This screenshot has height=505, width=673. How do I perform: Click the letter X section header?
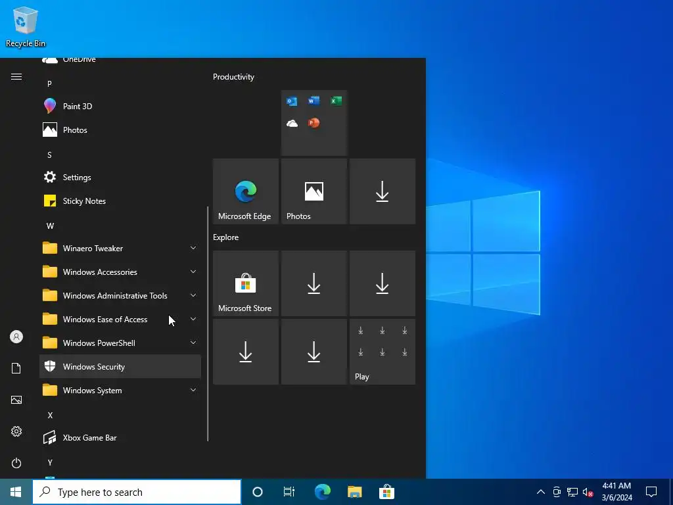pyautogui.click(x=50, y=416)
